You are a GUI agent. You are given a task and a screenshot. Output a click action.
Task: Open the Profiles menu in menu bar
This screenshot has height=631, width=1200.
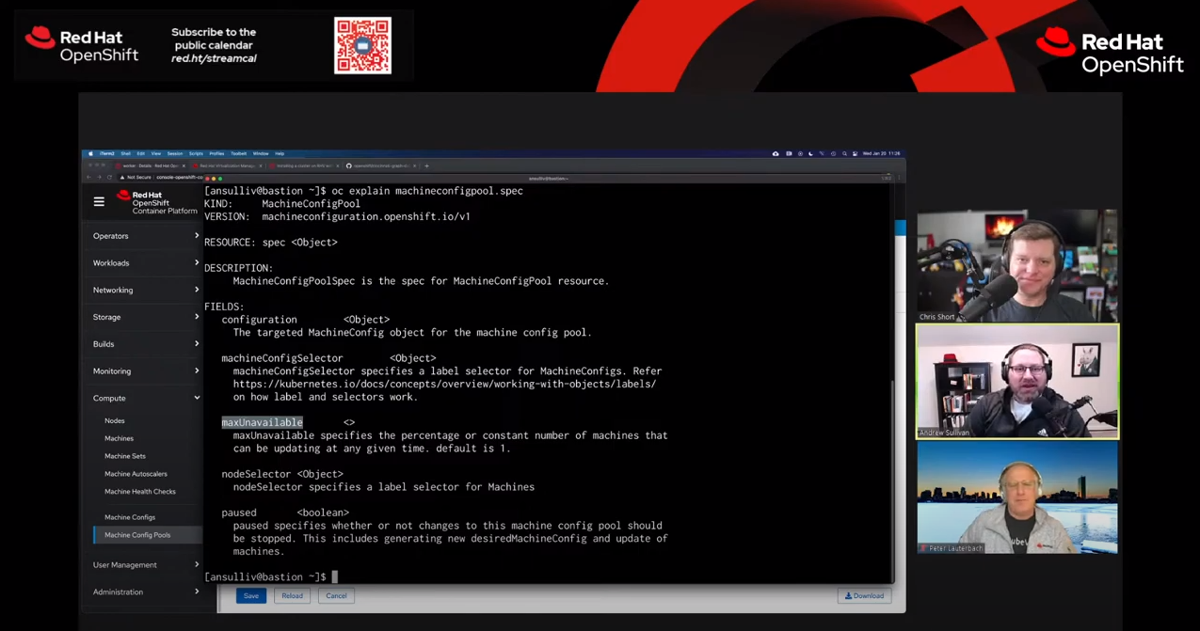click(x=216, y=153)
